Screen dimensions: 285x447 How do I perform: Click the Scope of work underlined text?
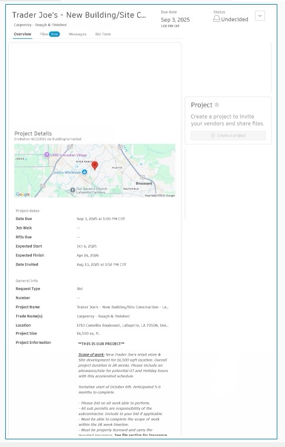(91, 354)
